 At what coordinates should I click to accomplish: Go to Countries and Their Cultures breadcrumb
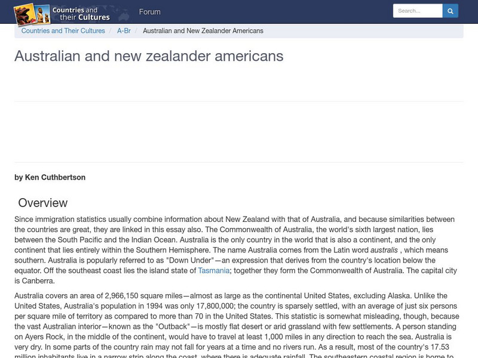63,31
